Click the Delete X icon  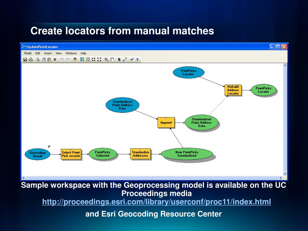pyautogui.click(x=55, y=59)
